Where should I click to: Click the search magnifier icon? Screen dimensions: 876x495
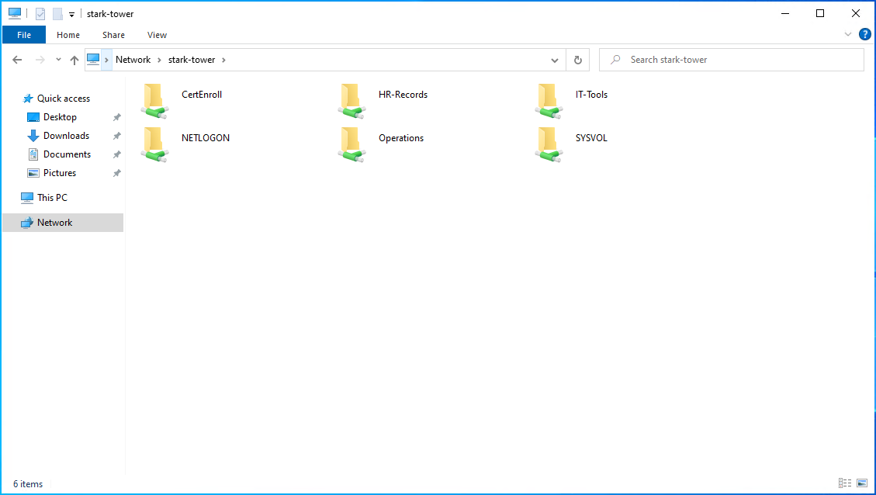[615, 59]
